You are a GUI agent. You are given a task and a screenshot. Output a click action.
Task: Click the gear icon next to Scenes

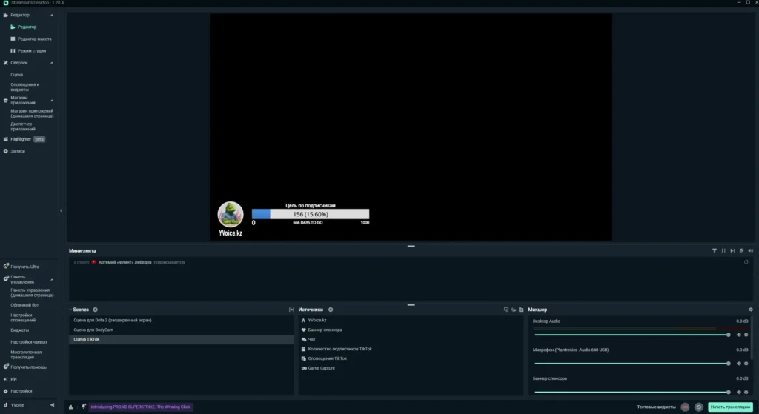click(96, 310)
